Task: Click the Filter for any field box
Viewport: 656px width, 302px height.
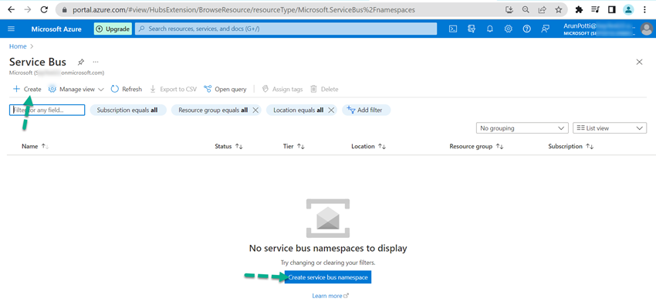Action: [x=47, y=110]
